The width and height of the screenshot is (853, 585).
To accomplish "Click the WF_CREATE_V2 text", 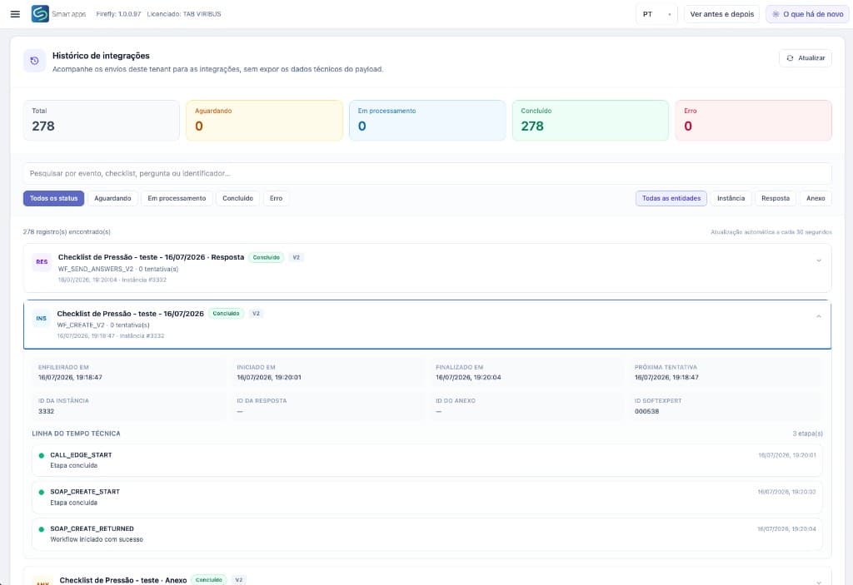I will (x=81, y=325).
